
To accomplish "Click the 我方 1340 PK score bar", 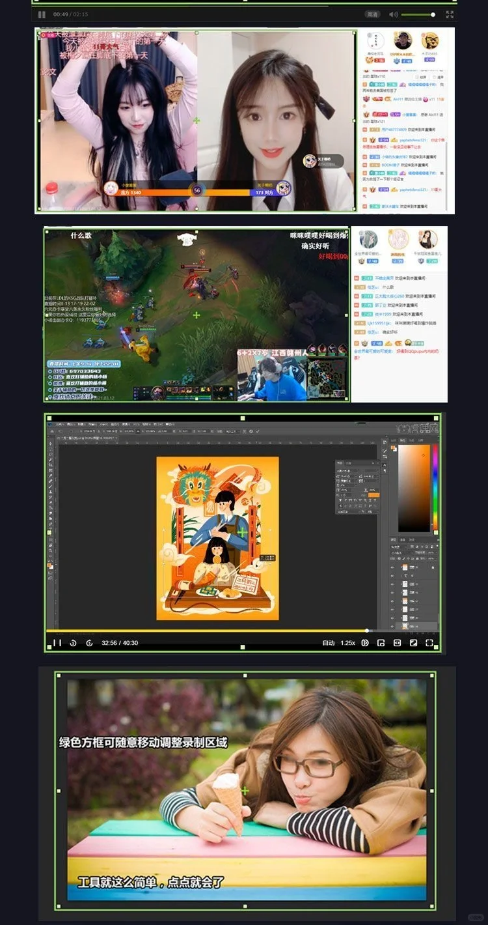I will (154, 192).
